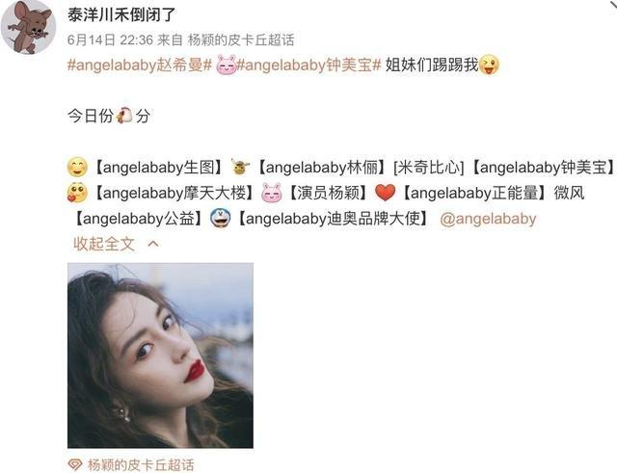Open the #angelababy赵希曼# hashtag
The height and width of the screenshot is (473, 617).
coord(140,65)
